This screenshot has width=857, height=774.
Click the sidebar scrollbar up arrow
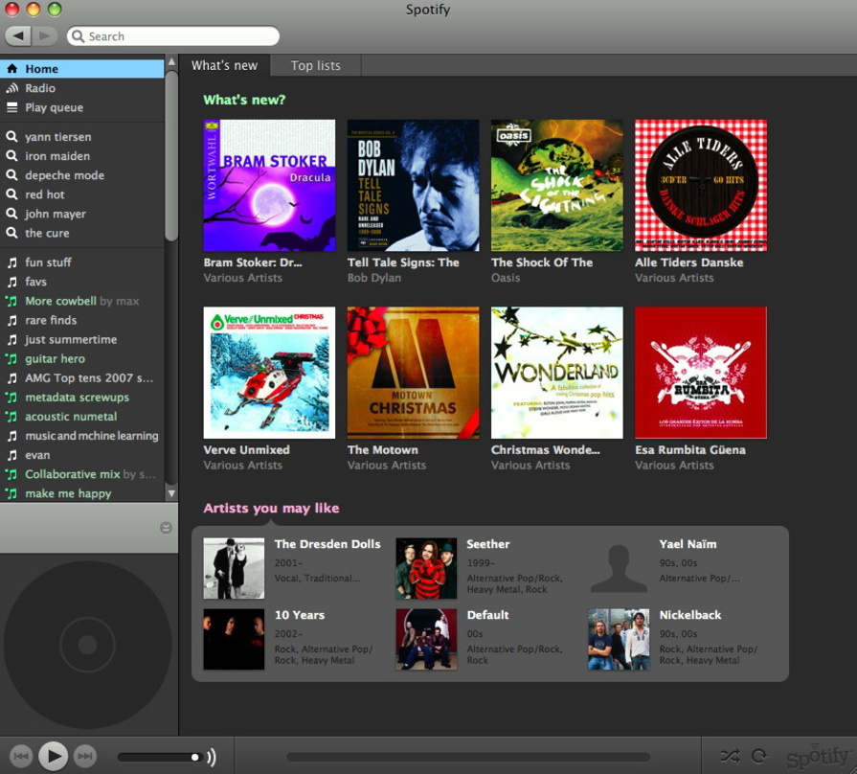[171, 61]
